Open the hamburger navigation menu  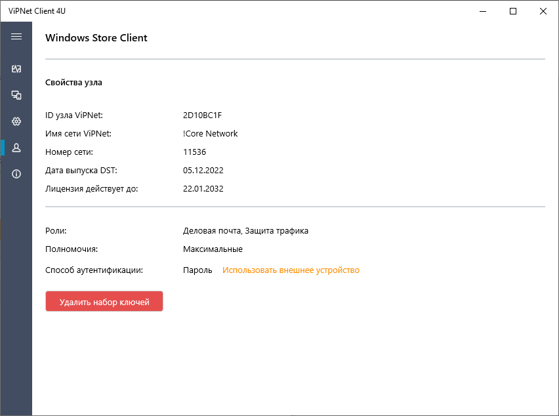[x=16, y=37]
